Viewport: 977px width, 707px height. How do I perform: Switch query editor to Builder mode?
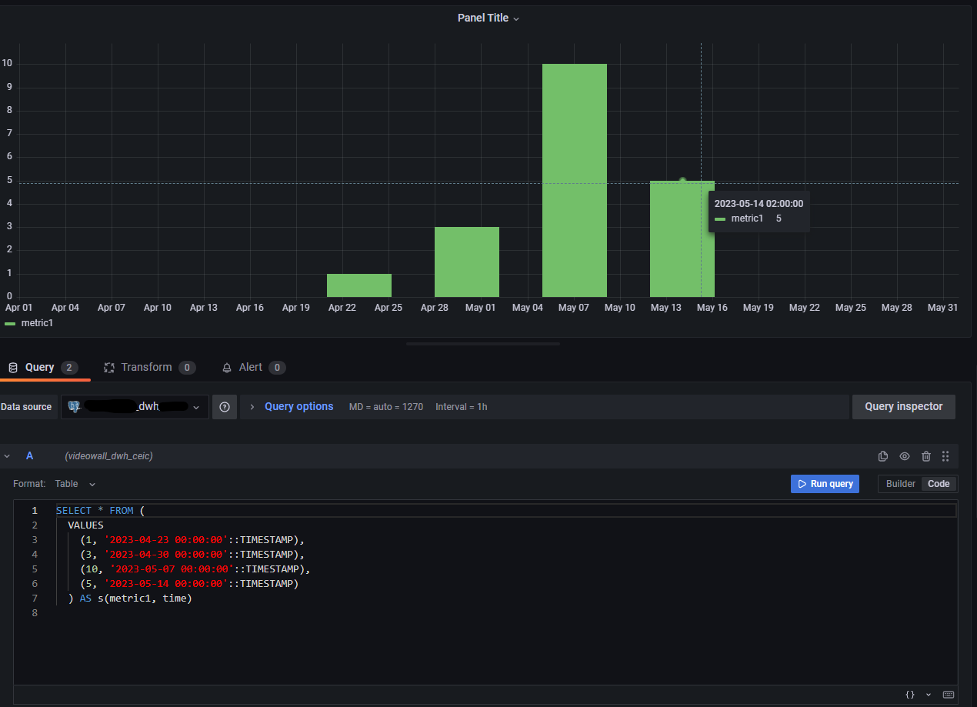tap(900, 483)
